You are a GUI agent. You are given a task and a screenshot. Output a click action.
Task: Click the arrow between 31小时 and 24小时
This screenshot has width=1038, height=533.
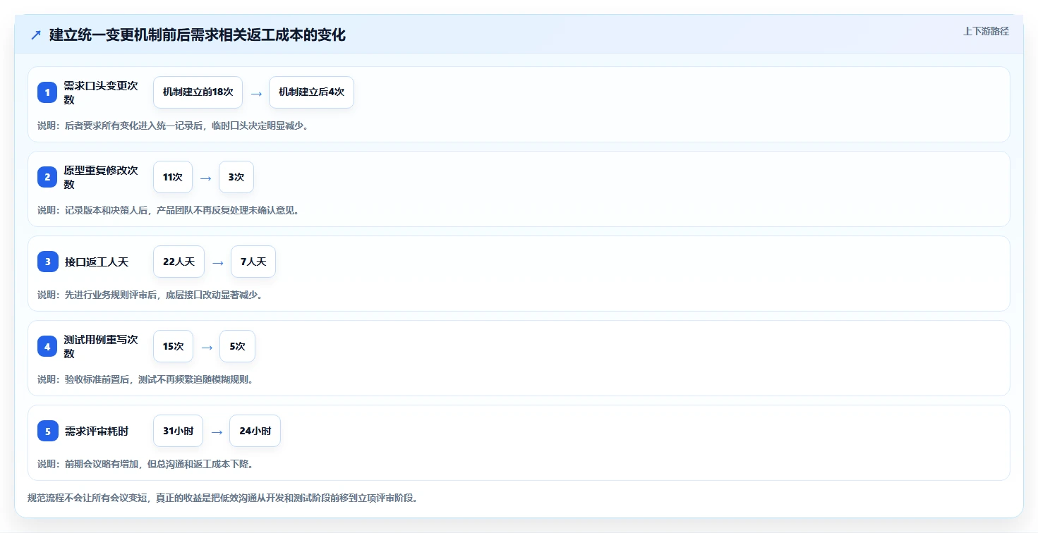point(217,431)
